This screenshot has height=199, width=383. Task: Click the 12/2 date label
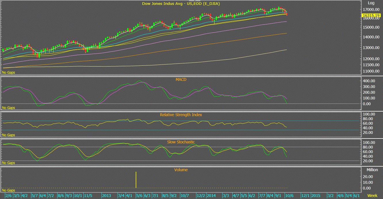(201, 196)
